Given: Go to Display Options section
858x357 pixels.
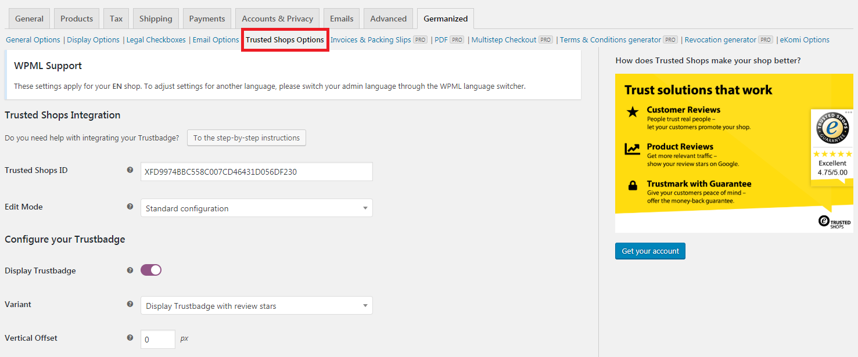Looking at the screenshot, I should pyautogui.click(x=93, y=40).
